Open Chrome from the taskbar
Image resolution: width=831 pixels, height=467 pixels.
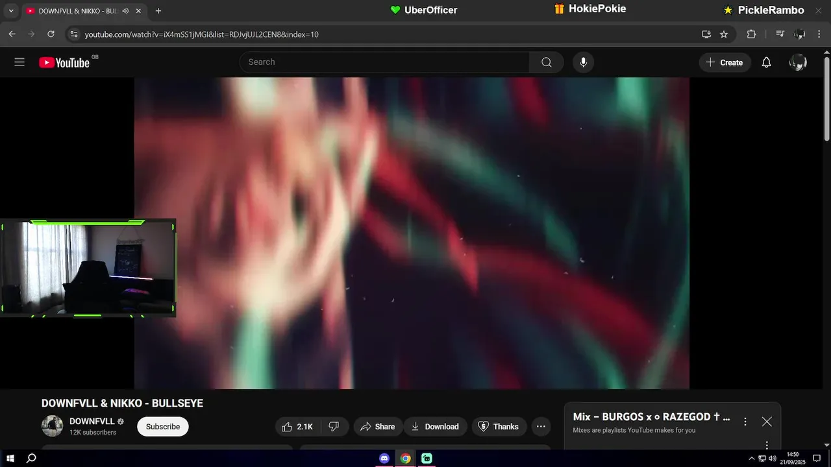[x=405, y=459]
